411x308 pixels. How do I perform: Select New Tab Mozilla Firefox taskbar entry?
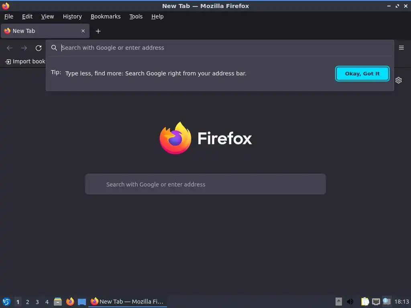[127, 302]
